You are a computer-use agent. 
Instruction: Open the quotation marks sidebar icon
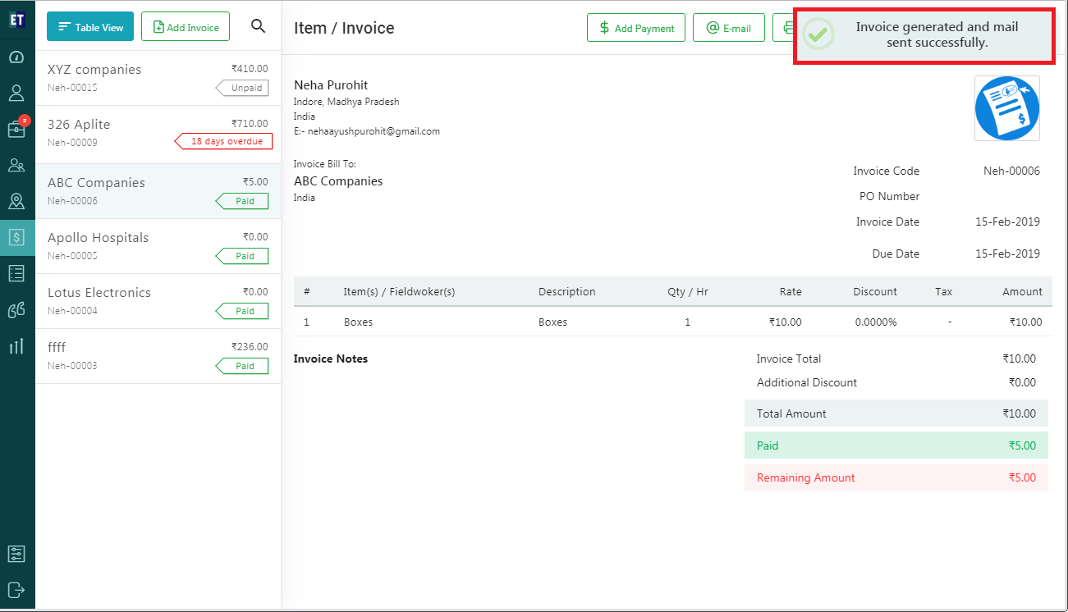click(x=16, y=309)
